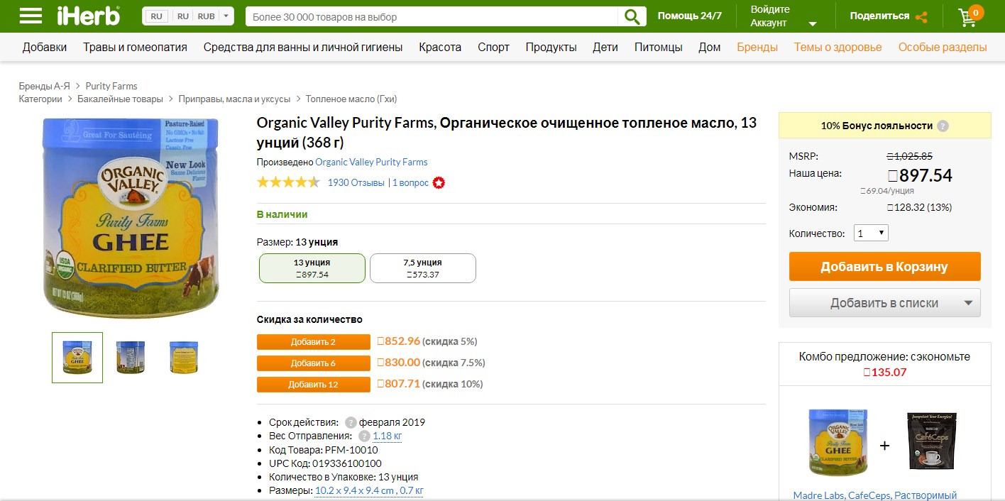Select the 7,5 унция size option
The width and height of the screenshot is (1005, 501).
pyautogui.click(x=423, y=268)
